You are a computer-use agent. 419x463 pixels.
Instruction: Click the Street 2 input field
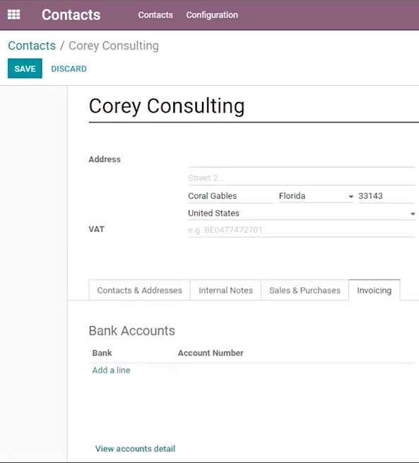point(302,178)
